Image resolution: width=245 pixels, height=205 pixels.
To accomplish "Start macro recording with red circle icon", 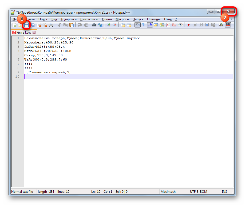I will point(188,25).
